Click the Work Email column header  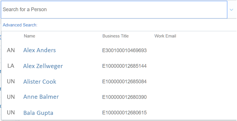(165, 36)
